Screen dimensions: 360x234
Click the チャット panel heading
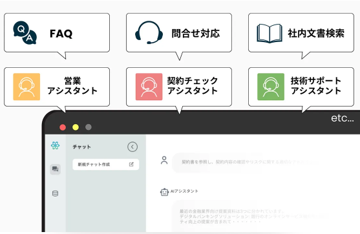pyautogui.click(x=81, y=147)
